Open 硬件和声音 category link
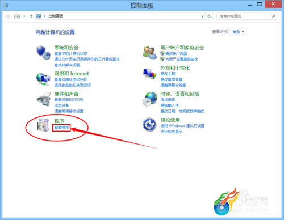Image resolution: width=284 pixels, height=220 pixels. coord(66,94)
